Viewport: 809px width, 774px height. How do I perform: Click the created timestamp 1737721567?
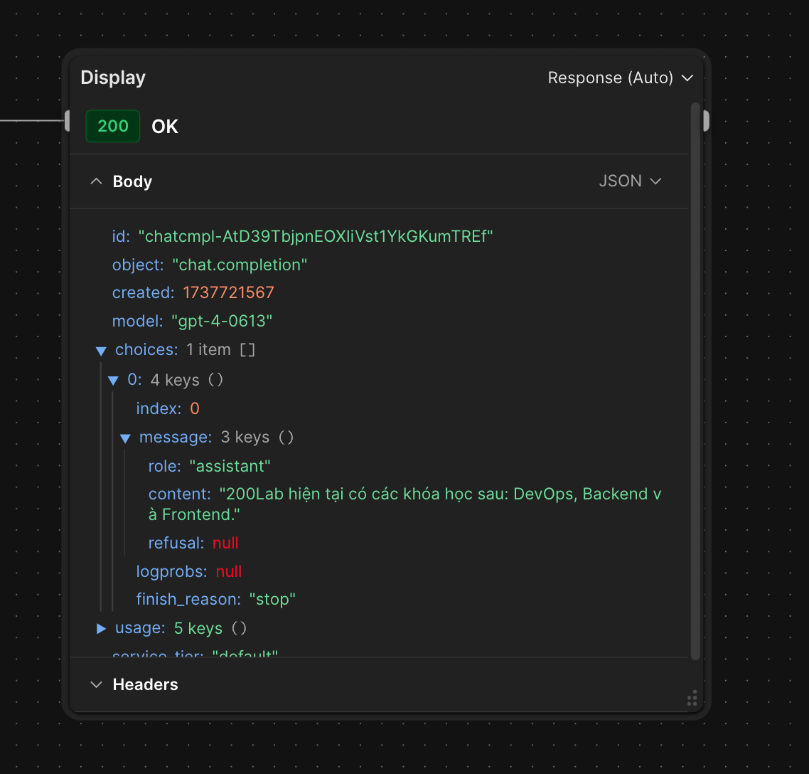(x=228, y=293)
